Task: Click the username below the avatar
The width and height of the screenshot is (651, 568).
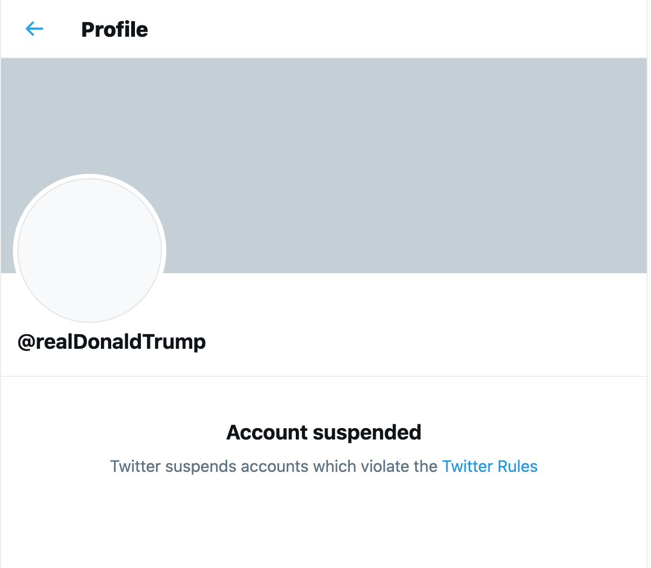Action: point(112,342)
